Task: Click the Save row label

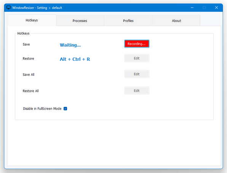Action: [x=26, y=44]
